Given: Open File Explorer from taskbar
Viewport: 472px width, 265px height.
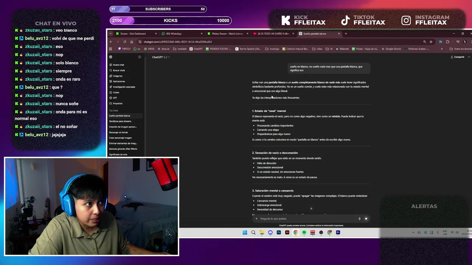Looking at the screenshot, I should [x=262, y=233].
